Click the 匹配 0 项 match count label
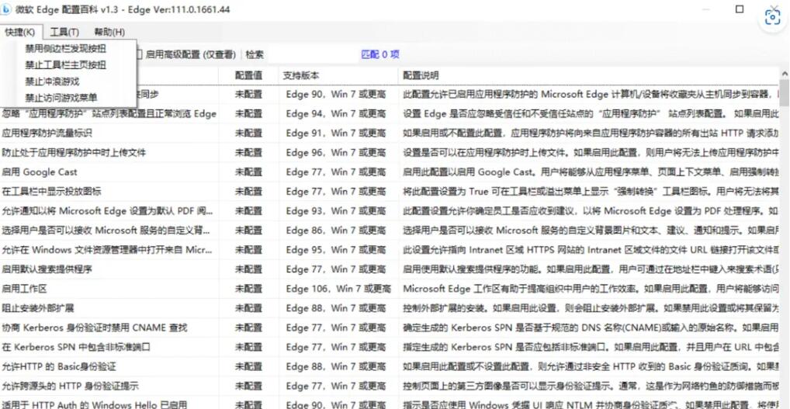The width and height of the screenshot is (790, 409). (380, 54)
